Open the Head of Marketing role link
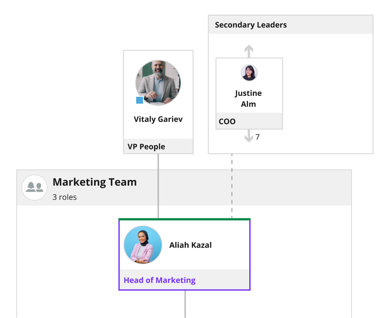 tap(159, 280)
